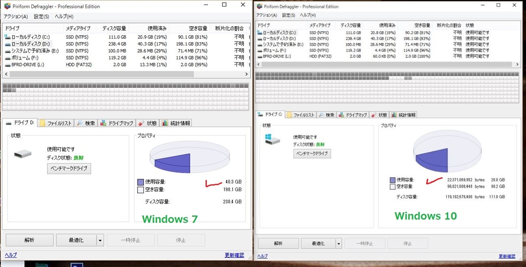This screenshot has height=267, width=526.
Task: Select the Local Disk (D:) drive icon in right window
Action: (x=259, y=38)
